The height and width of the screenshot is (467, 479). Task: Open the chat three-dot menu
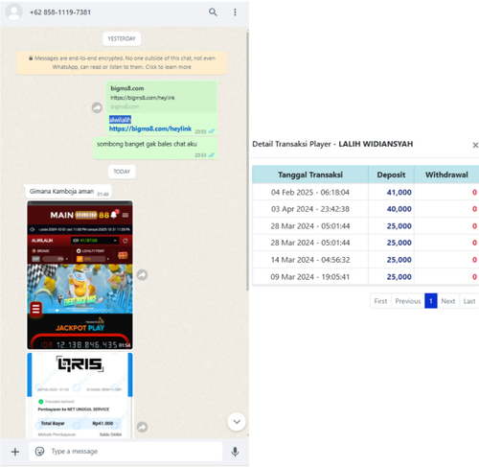click(x=235, y=12)
